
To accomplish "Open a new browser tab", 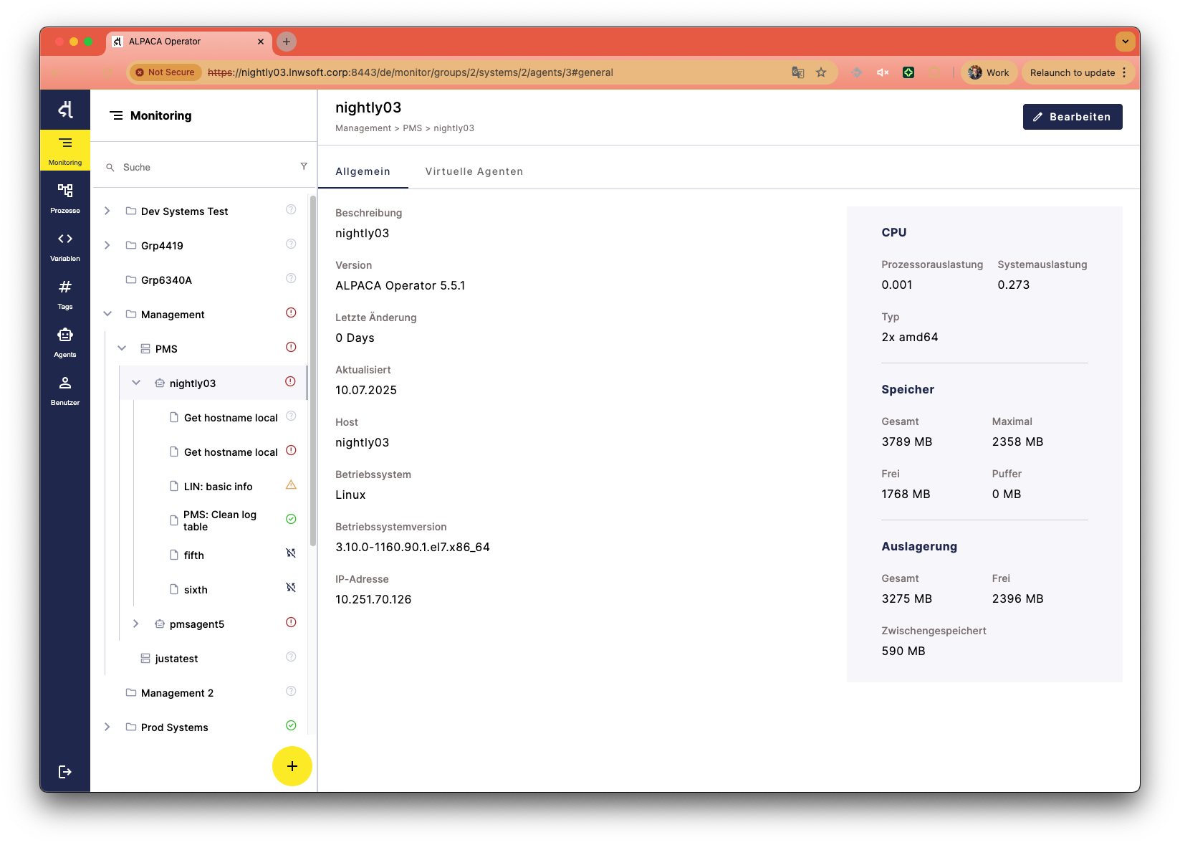I will coord(287,42).
